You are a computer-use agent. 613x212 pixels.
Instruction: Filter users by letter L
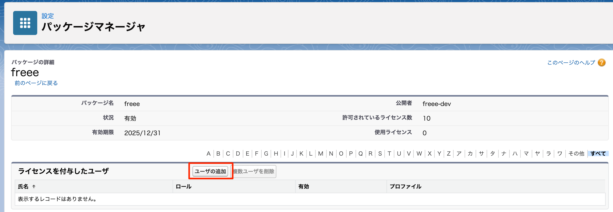(311, 154)
